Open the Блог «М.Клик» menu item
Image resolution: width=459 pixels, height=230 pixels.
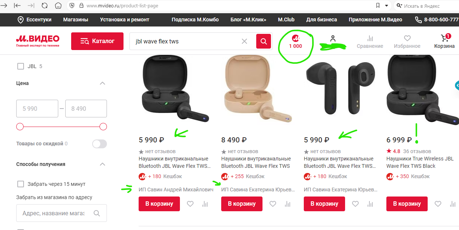tap(248, 20)
